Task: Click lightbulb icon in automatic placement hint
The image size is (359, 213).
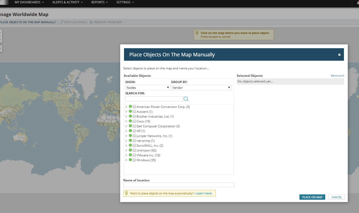Action: coord(126,193)
